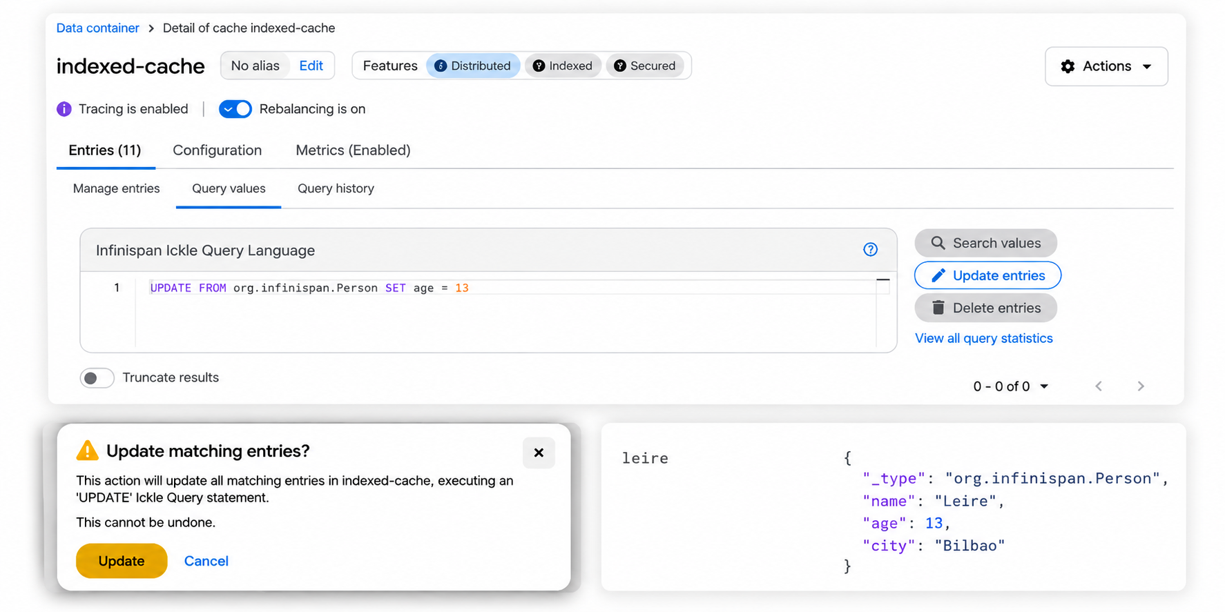Click the Features label
This screenshot has height=612, width=1225.
(x=390, y=66)
